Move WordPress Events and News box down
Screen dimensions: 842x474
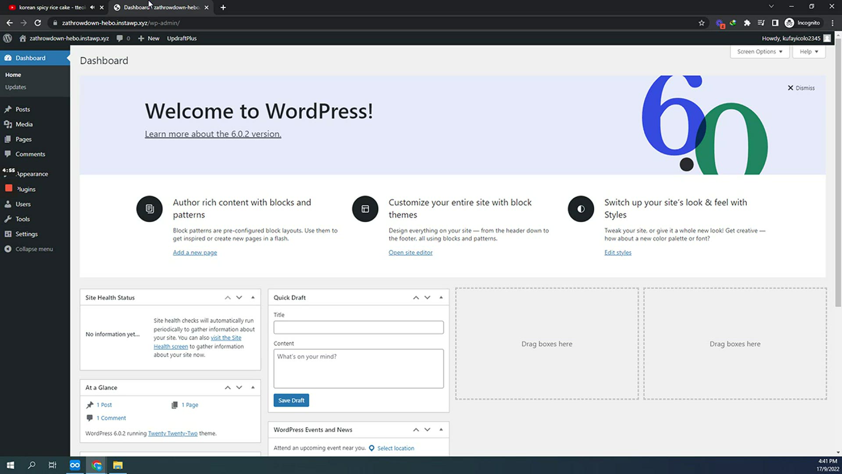[427, 430]
